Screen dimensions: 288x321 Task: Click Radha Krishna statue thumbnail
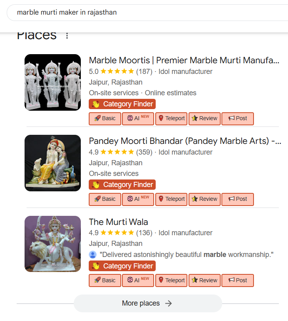coord(53,163)
